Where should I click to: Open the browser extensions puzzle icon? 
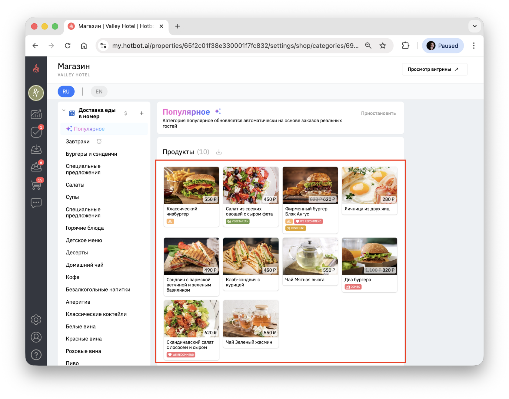click(x=405, y=46)
